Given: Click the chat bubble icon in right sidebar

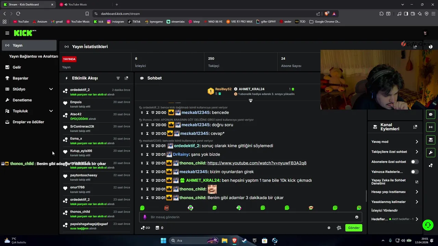Looking at the screenshot, I should coord(430,114).
